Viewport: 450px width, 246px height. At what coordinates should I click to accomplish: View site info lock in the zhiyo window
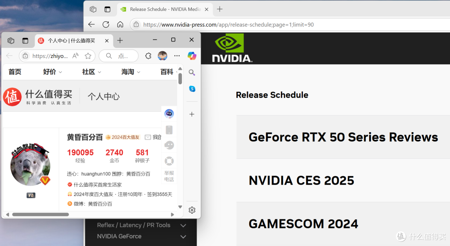(x=25, y=56)
